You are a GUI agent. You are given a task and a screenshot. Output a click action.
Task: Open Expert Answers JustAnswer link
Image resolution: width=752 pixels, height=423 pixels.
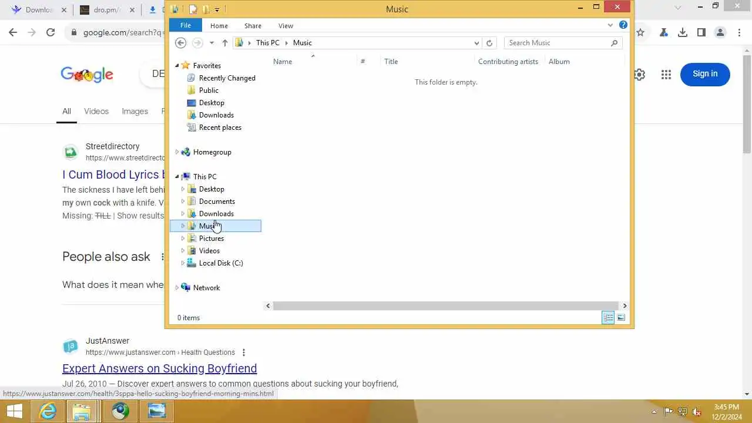pos(159,368)
